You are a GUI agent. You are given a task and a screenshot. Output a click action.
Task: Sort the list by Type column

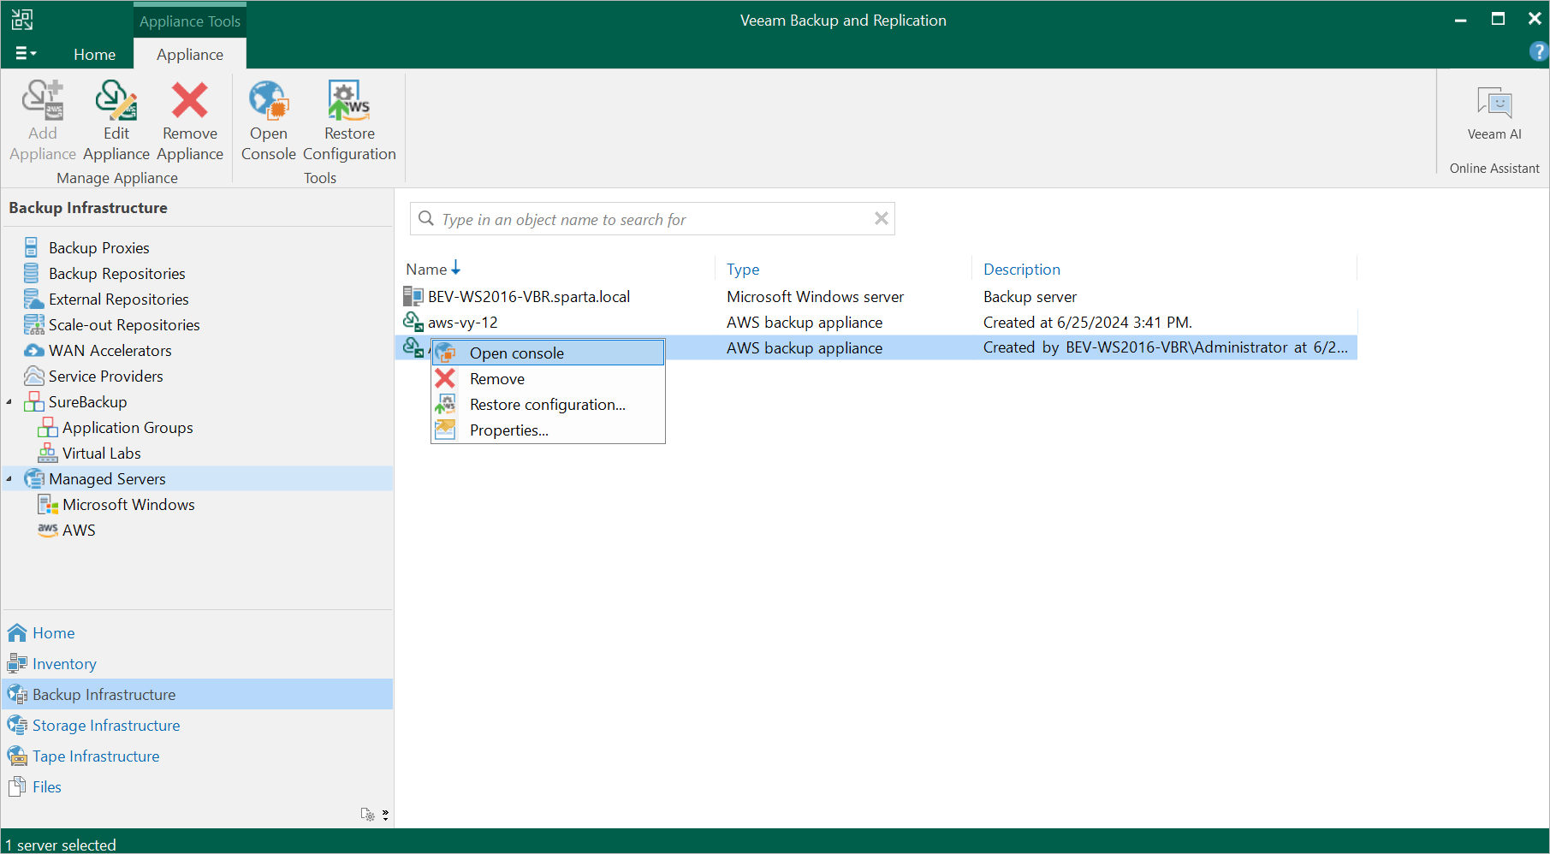point(743,269)
